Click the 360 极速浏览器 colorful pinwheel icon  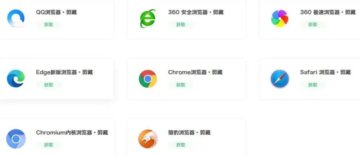pos(280,18)
